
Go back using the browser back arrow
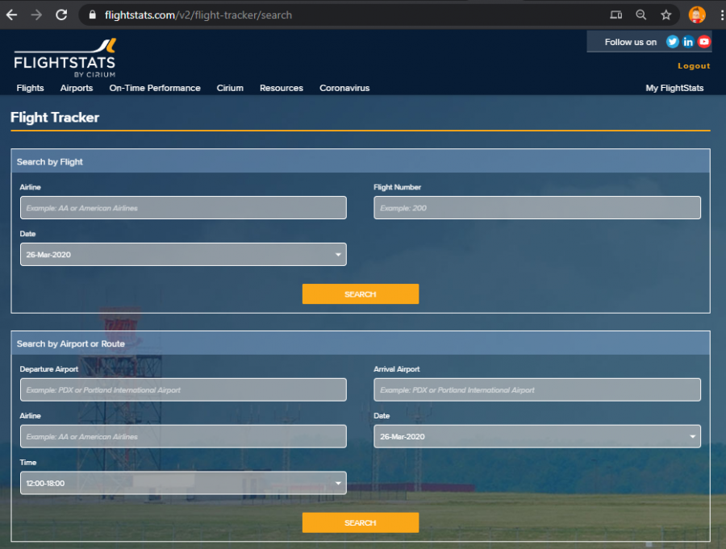click(11, 15)
